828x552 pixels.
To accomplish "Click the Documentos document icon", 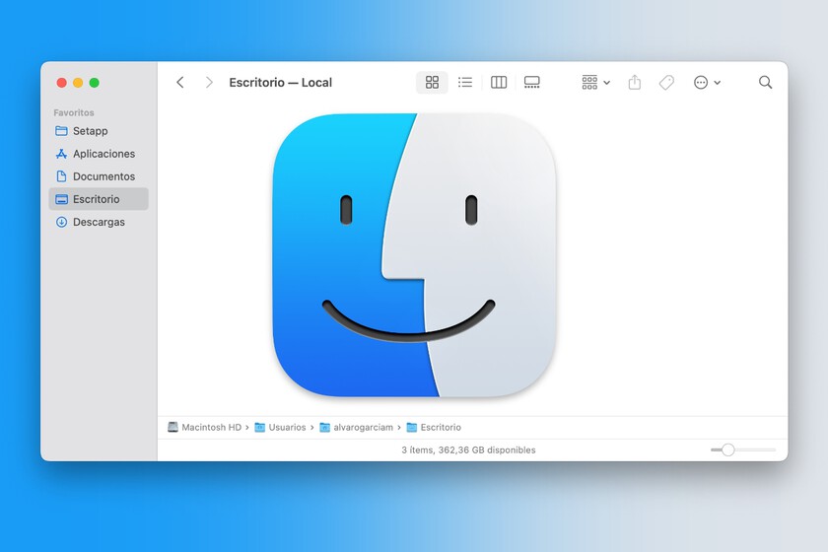I will pos(61,176).
